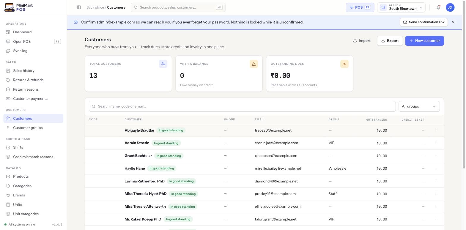Open row actions for Grant Bechtelar
Screen dimensions: 466x230
click(x=436, y=156)
